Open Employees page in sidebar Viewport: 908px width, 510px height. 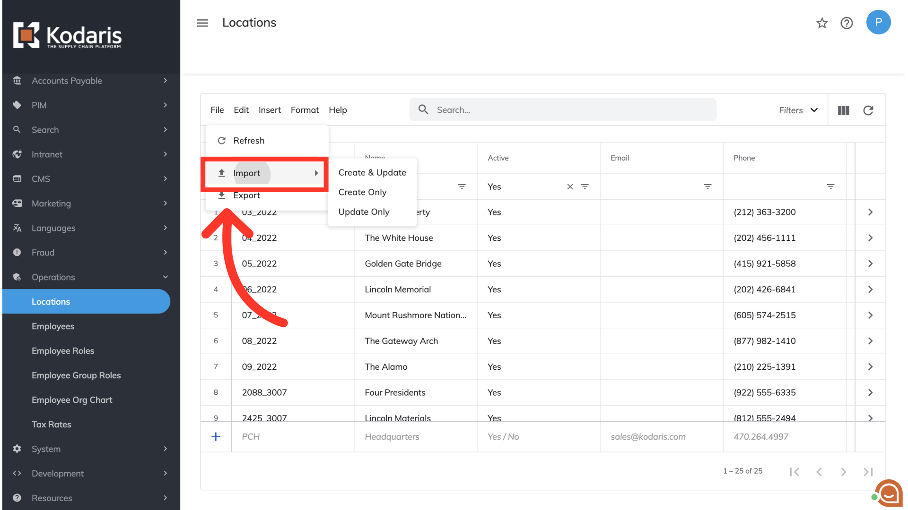coord(53,326)
